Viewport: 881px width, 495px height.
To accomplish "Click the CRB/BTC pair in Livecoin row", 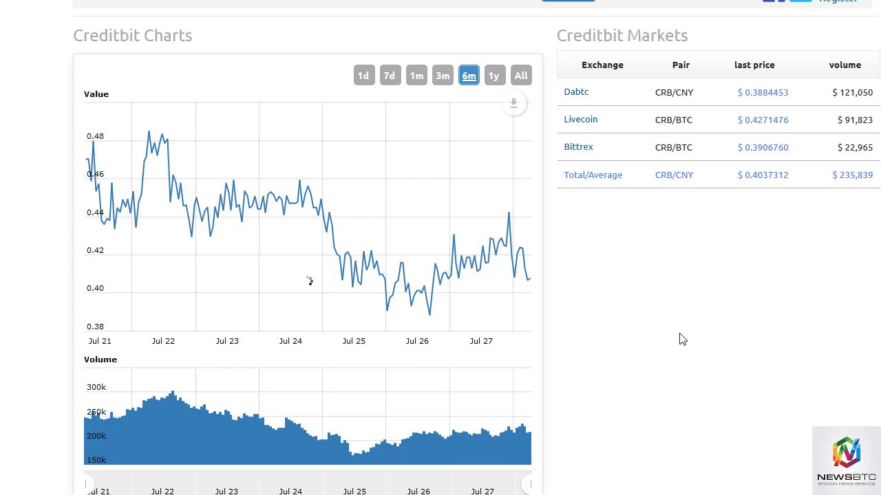I will 674,120.
